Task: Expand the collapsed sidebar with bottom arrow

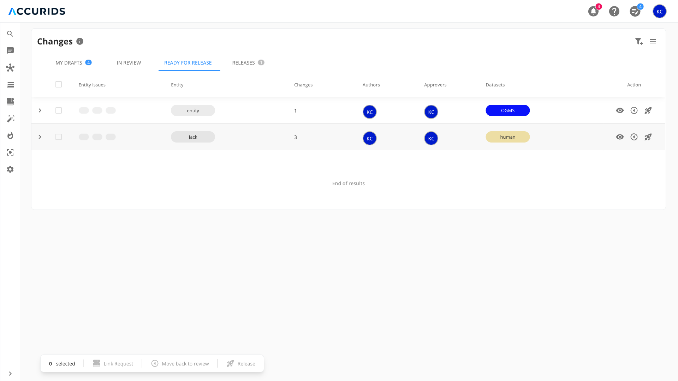Action: point(10,374)
